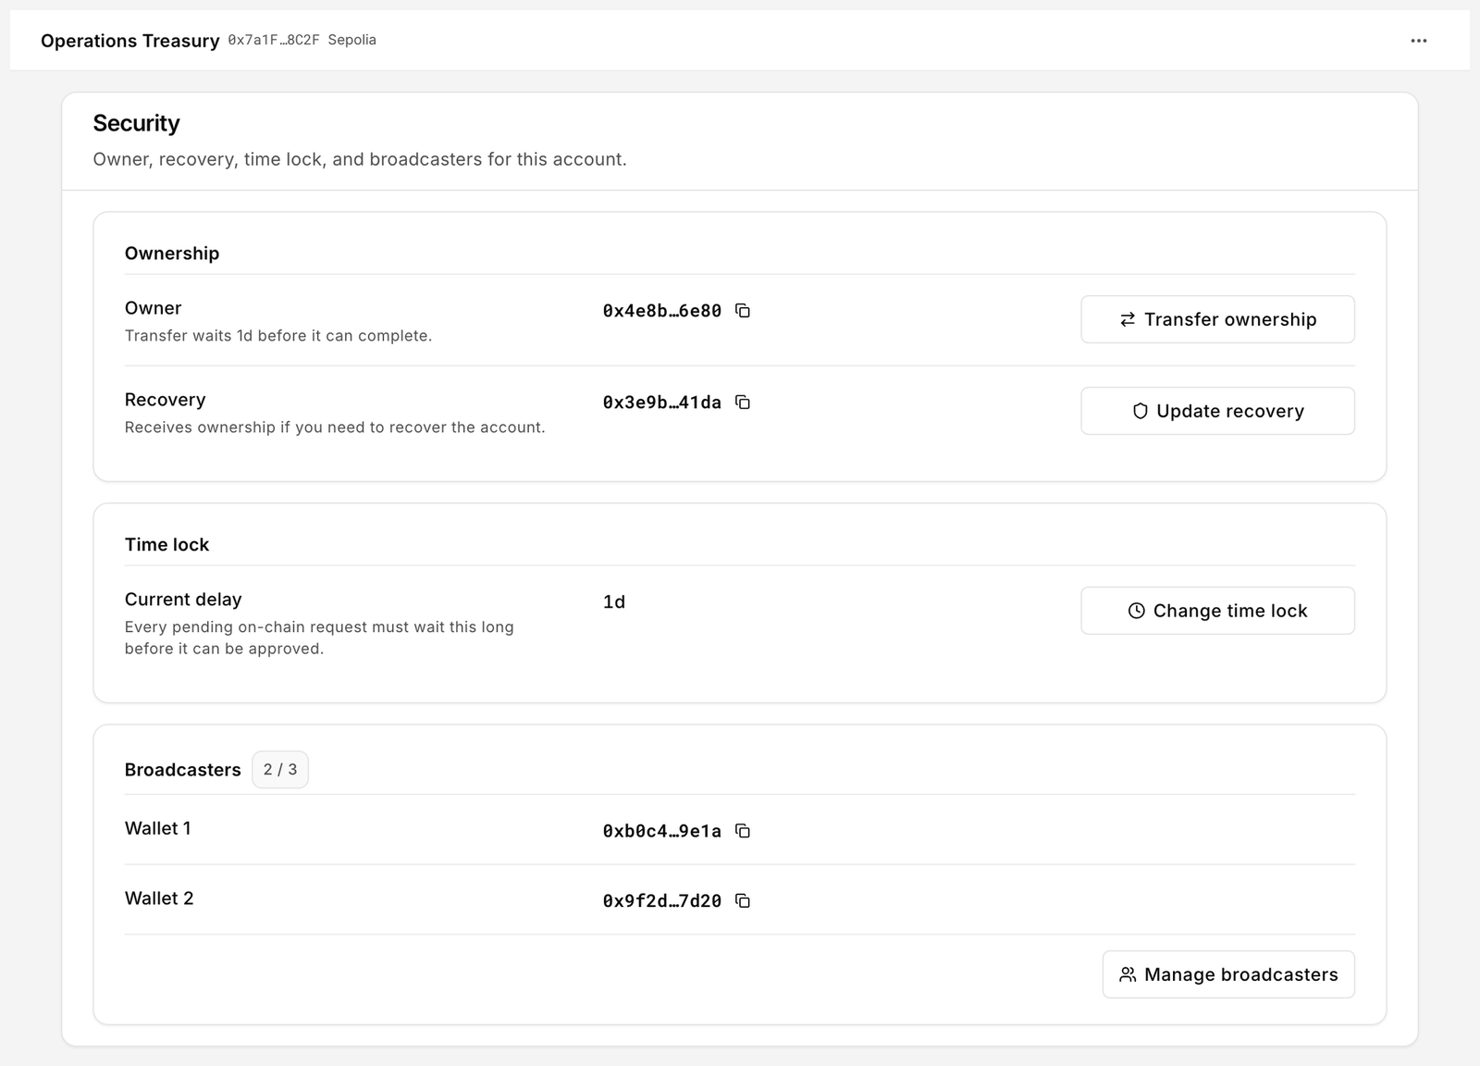1480x1066 pixels.
Task: Click the Owner address 0x4e8b…6e80 text
Action: (x=662, y=311)
